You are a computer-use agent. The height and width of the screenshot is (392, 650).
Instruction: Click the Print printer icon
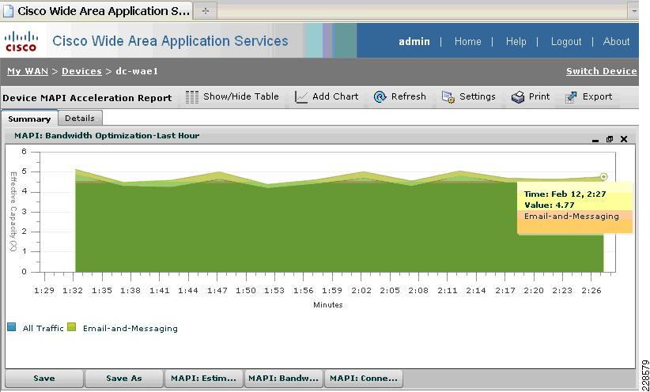point(518,97)
